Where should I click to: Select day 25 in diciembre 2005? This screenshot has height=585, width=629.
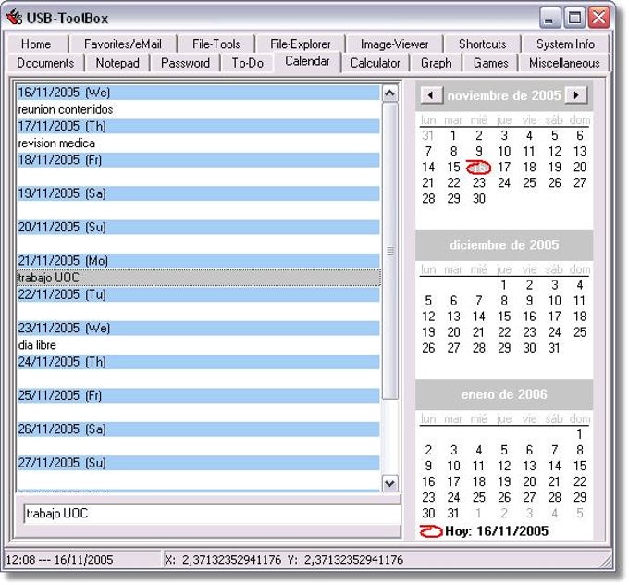point(580,332)
